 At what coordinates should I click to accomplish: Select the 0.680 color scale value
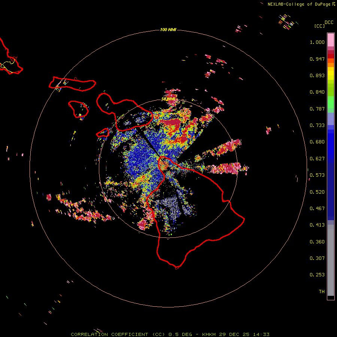tap(317, 142)
